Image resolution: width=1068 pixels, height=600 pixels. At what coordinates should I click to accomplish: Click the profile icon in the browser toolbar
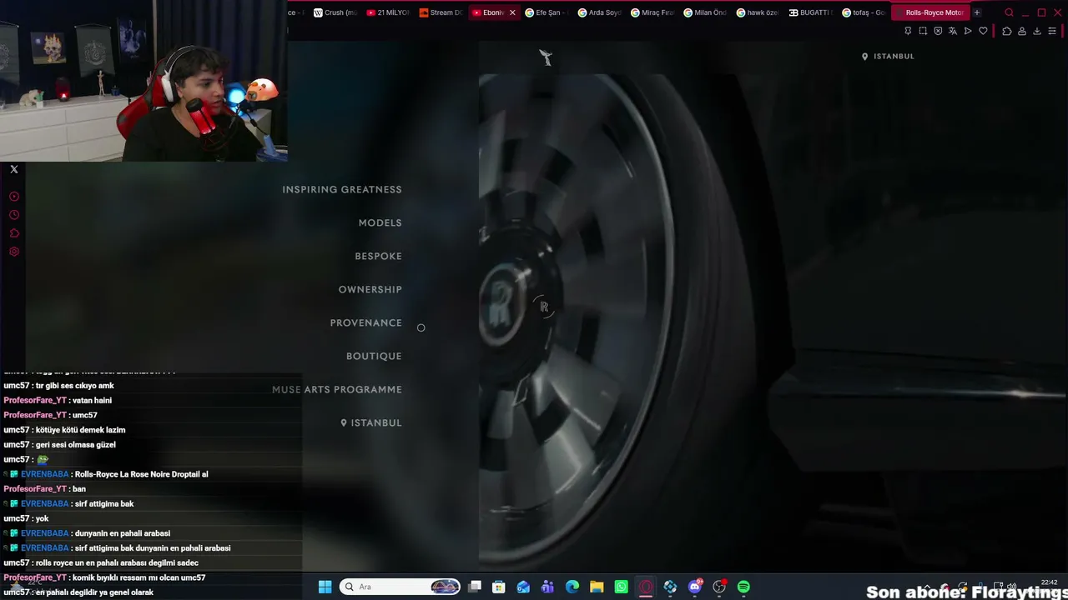coord(1022,31)
